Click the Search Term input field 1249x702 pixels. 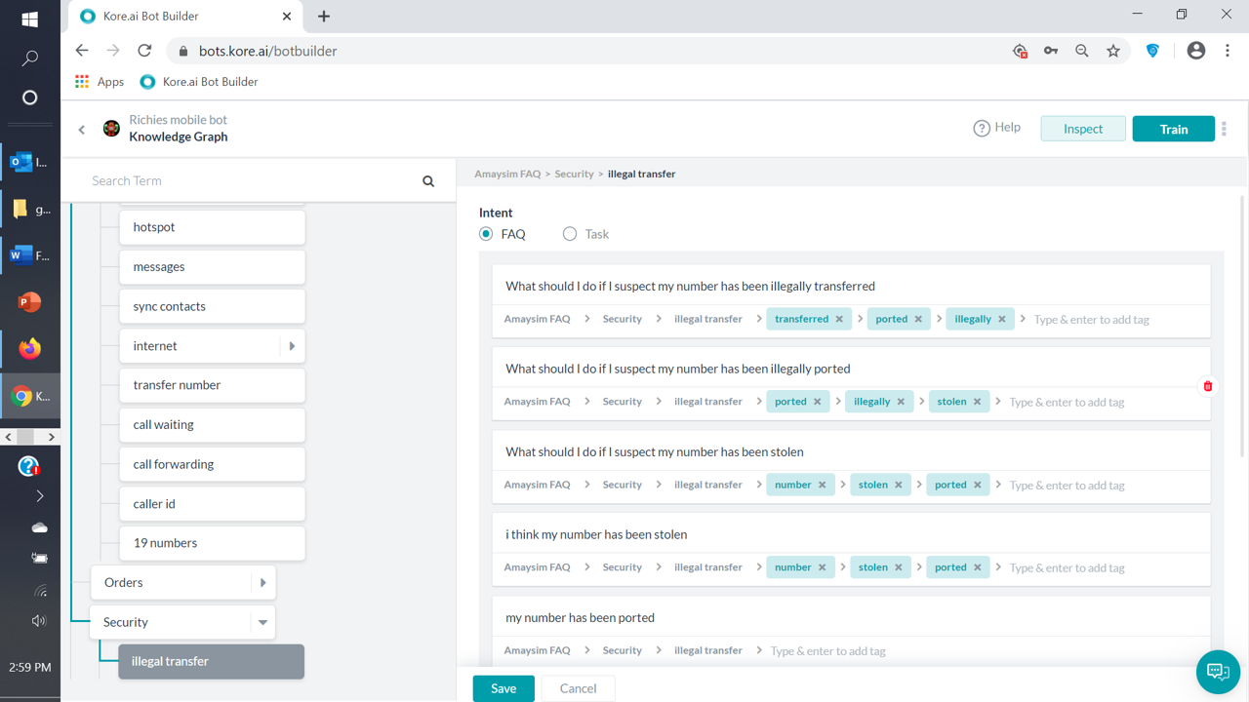(249, 180)
